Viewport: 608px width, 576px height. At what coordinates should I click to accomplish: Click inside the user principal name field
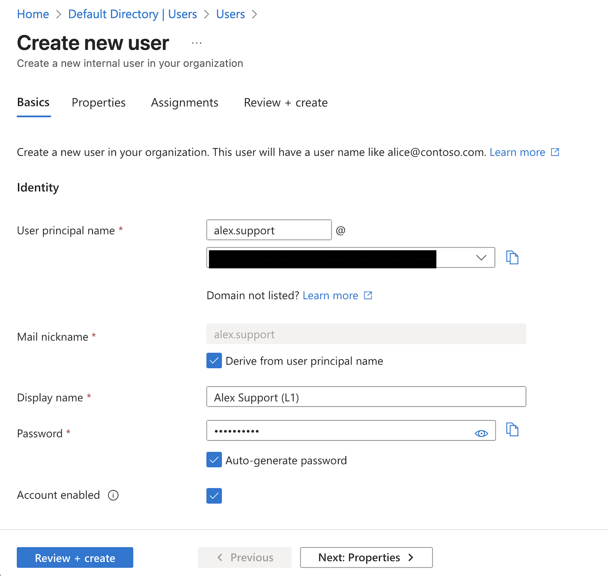pos(268,230)
